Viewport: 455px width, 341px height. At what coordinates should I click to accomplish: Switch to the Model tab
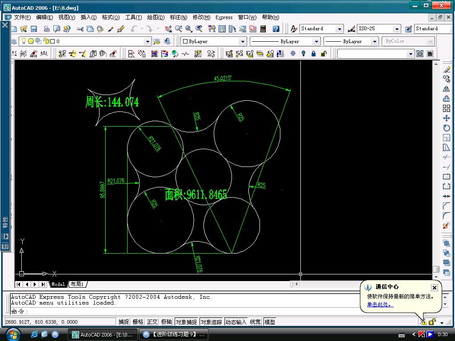(58, 284)
